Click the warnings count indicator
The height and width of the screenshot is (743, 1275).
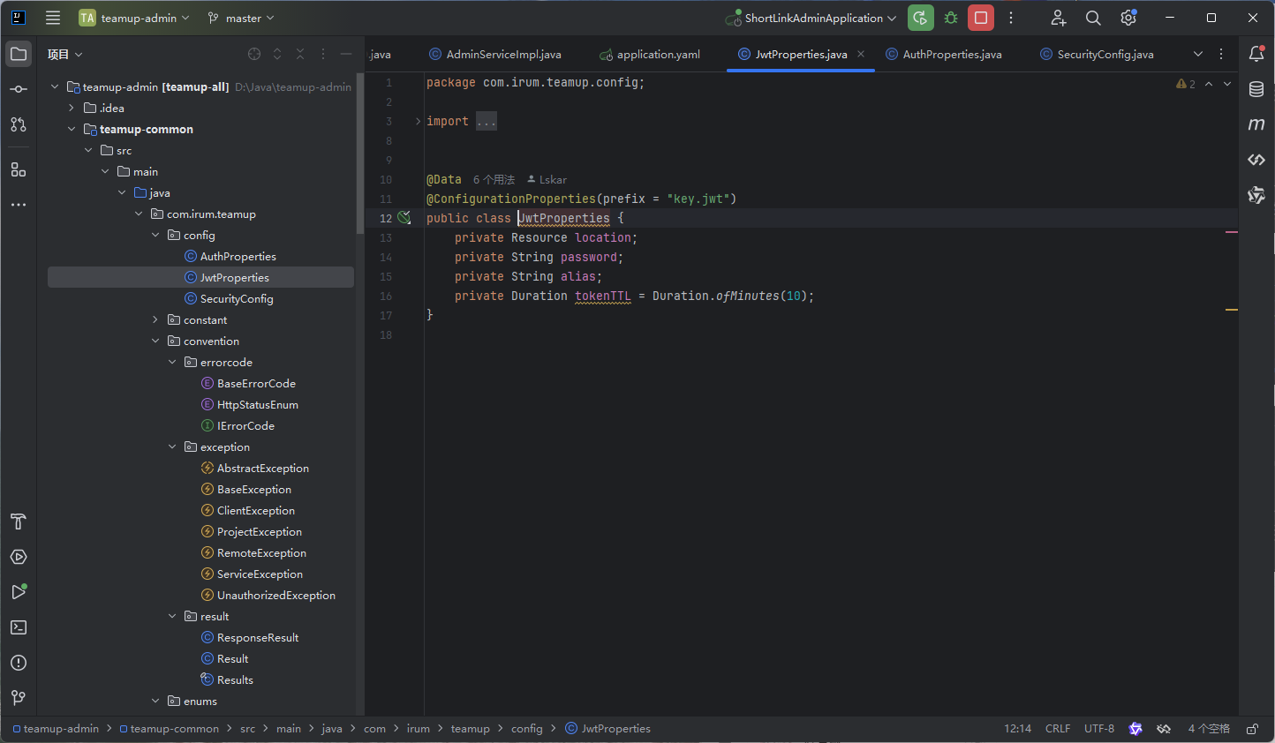(1186, 84)
